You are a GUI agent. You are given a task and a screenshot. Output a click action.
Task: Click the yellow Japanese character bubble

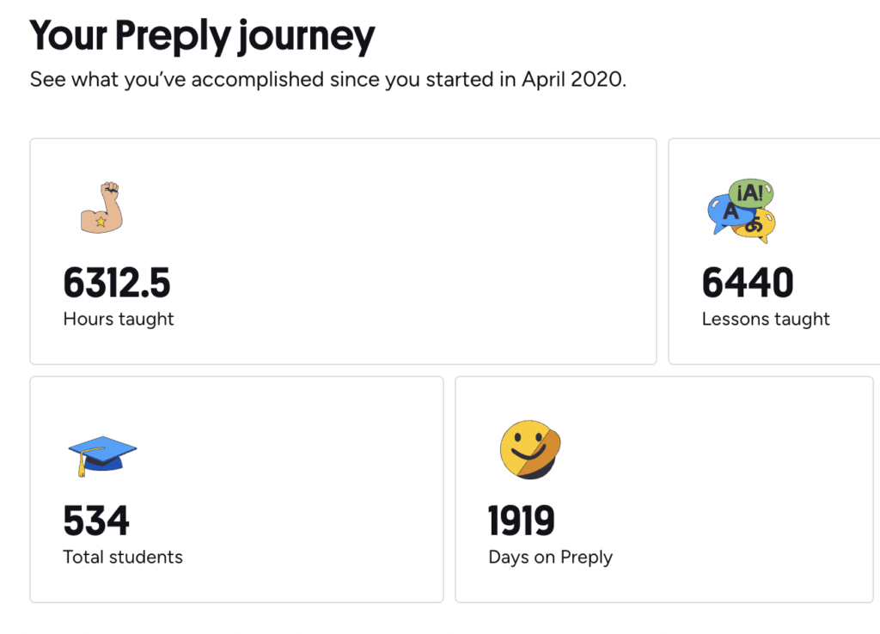point(758,226)
